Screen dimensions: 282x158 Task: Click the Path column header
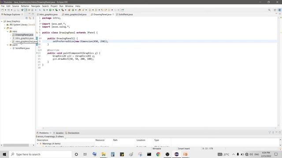pos(115,140)
